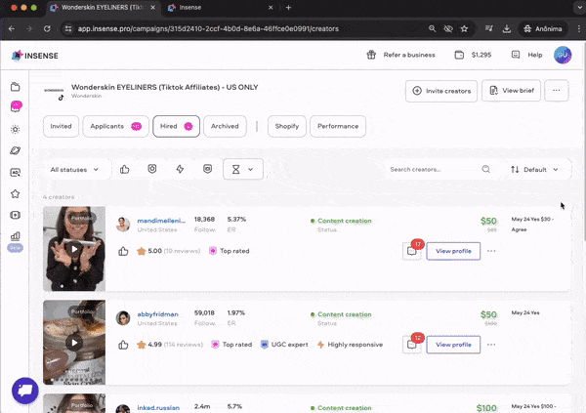Toggle the lightning bolt filter
Viewport: 586px width, 413px height.
coord(180,169)
